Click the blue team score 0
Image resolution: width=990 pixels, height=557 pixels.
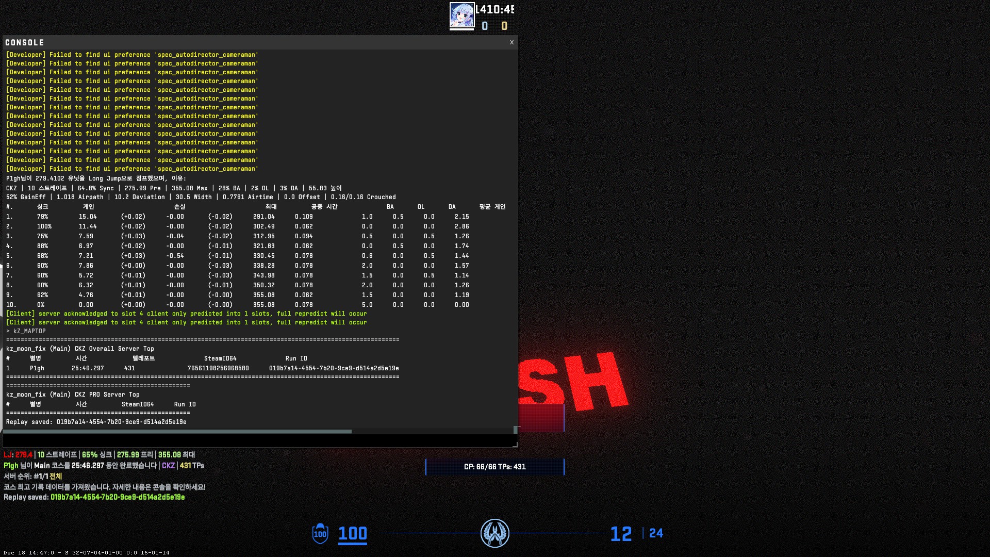[x=485, y=26]
